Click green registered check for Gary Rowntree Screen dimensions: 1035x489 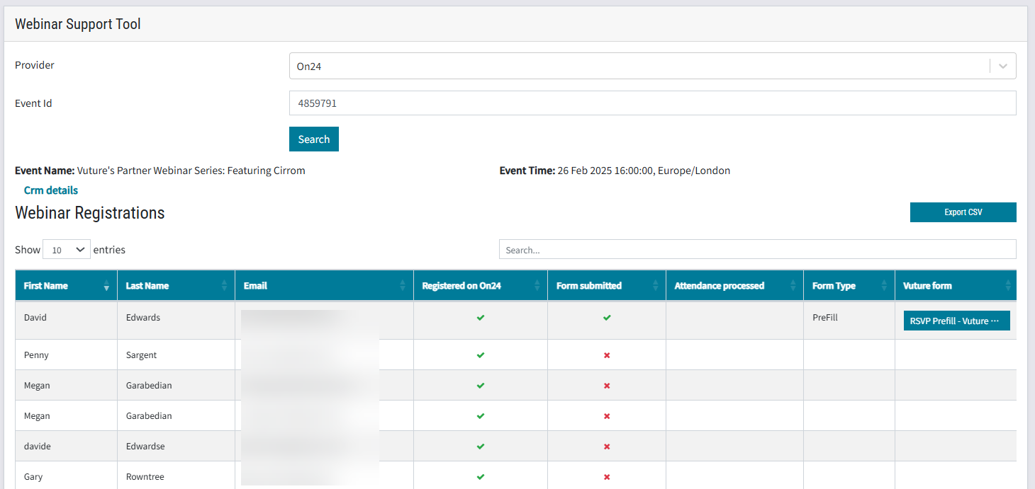click(481, 477)
